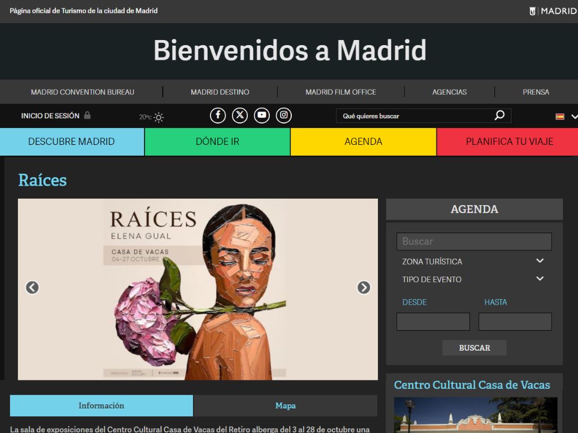578x433 pixels.
Task: Open the Centro Cultural Casa de Vacas link
Action: click(472, 385)
